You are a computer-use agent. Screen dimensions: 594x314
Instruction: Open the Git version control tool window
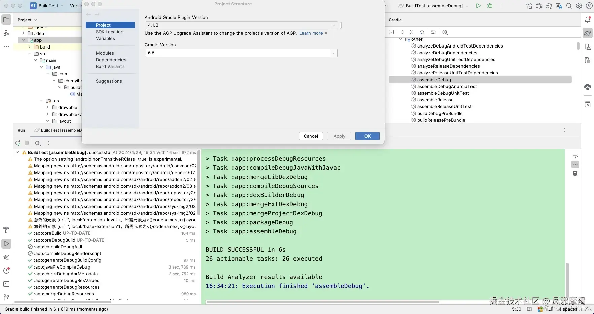[x=6, y=297]
